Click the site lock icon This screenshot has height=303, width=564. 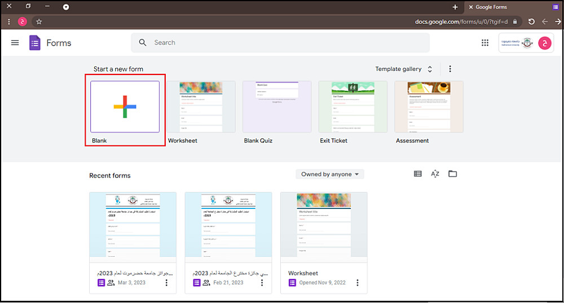[515, 21]
